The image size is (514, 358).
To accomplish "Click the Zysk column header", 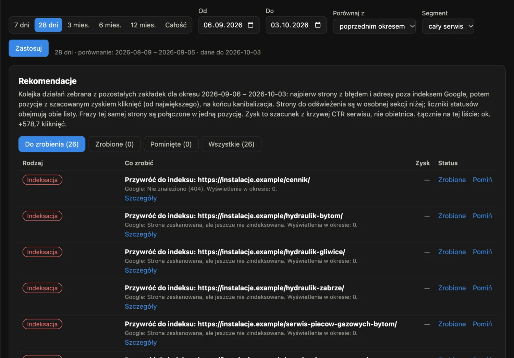I will (423, 163).
